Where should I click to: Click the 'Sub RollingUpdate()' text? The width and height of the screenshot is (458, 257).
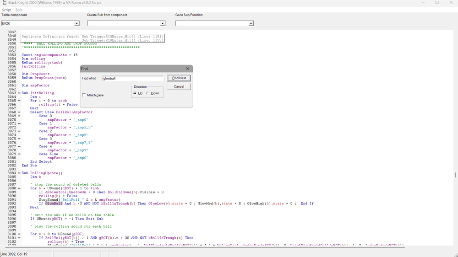42,173
